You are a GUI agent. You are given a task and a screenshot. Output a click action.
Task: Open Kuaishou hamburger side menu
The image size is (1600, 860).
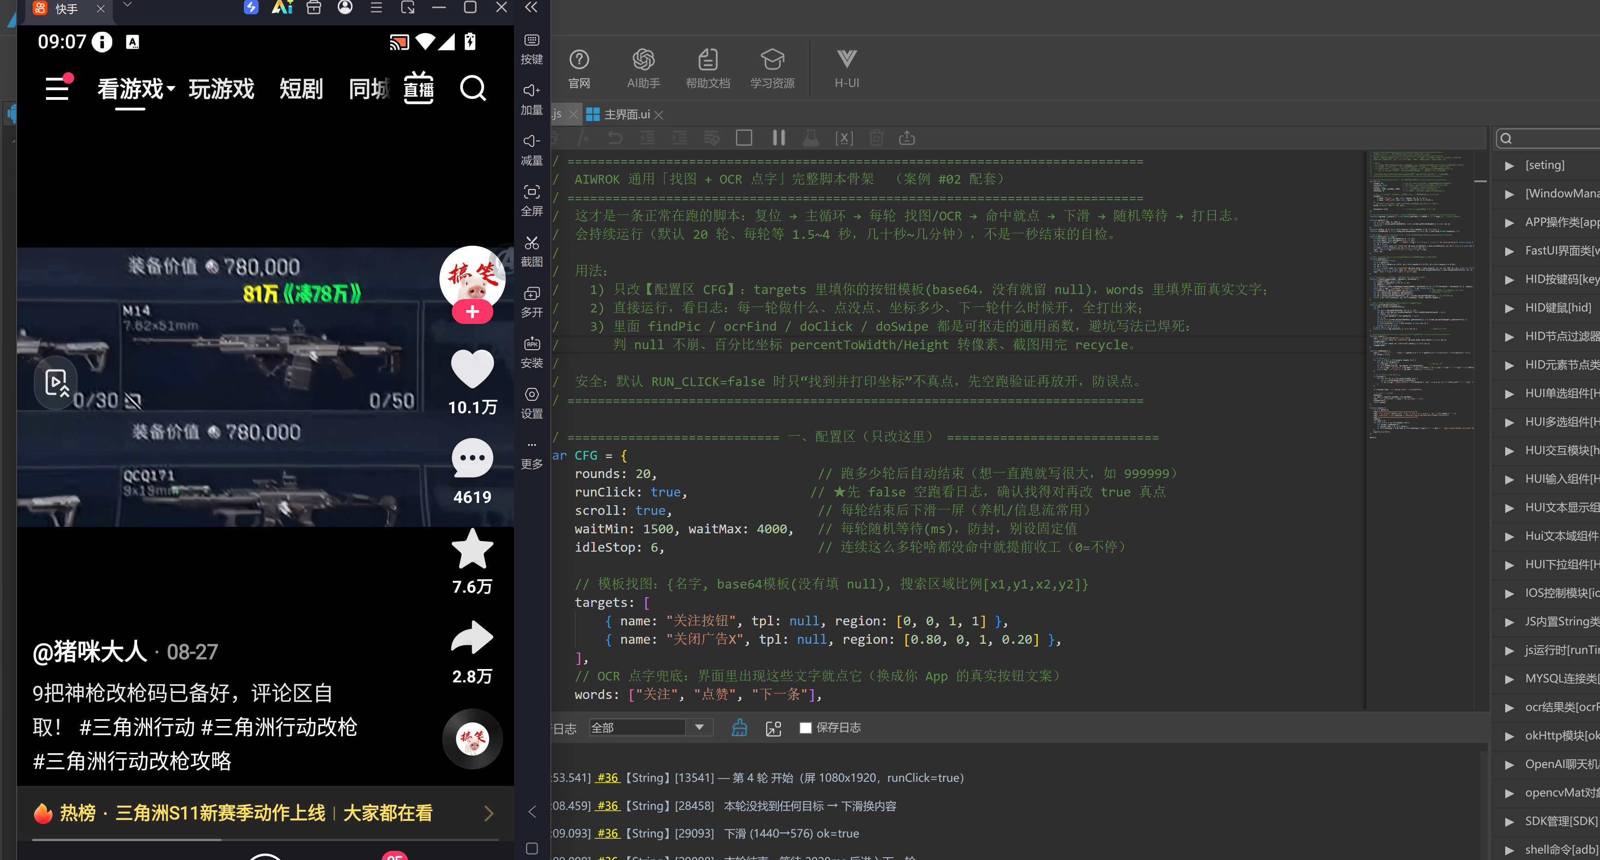tap(57, 88)
